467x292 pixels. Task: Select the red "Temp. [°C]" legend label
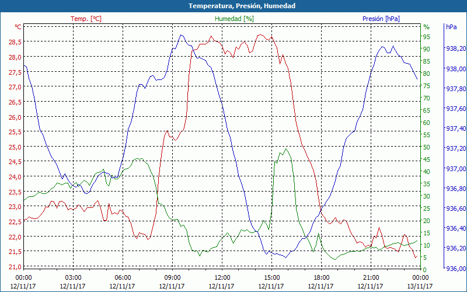tap(86, 19)
